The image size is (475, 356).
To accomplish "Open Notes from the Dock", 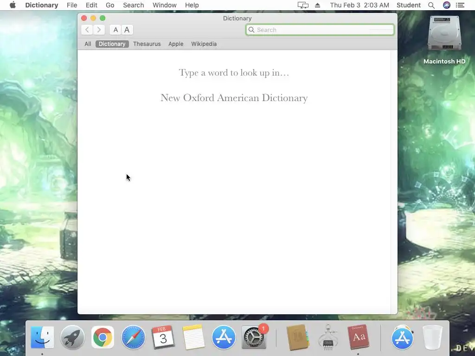I will (x=193, y=337).
